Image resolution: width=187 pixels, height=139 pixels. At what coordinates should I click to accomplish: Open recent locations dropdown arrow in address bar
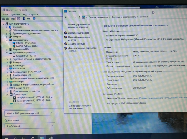[x=75, y=17]
